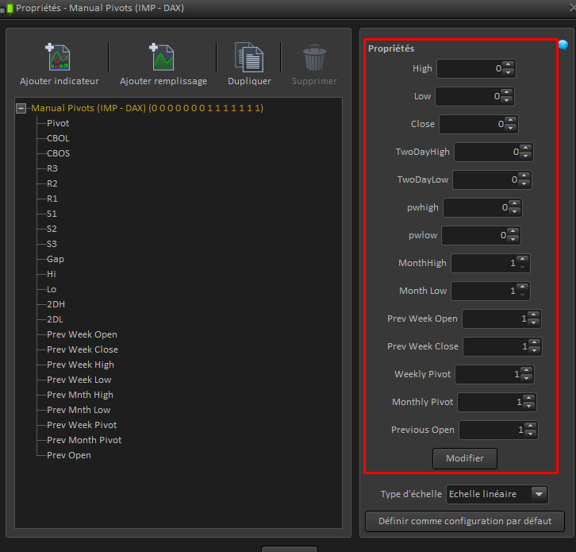This screenshot has height=552, width=576.
Task: Increase the Close value with up arrow
Action: coord(511,120)
